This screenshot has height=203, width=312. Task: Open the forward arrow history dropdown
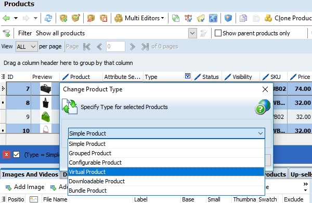(x=35, y=18)
